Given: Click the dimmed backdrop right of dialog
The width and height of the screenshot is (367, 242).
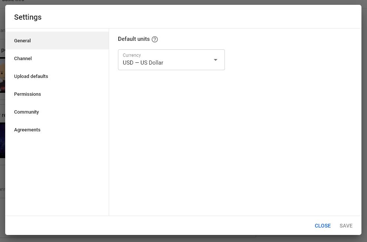Looking at the screenshot, I should (x=364, y=121).
